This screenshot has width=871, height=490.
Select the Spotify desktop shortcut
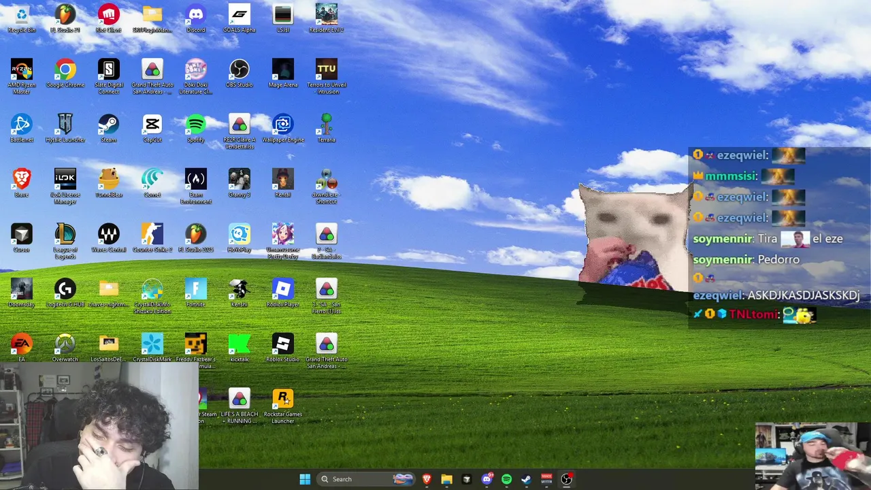pos(195,128)
